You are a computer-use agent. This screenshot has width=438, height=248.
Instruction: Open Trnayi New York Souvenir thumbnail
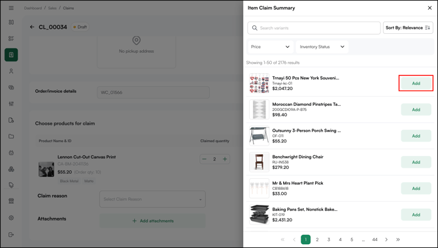pyautogui.click(x=260, y=83)
